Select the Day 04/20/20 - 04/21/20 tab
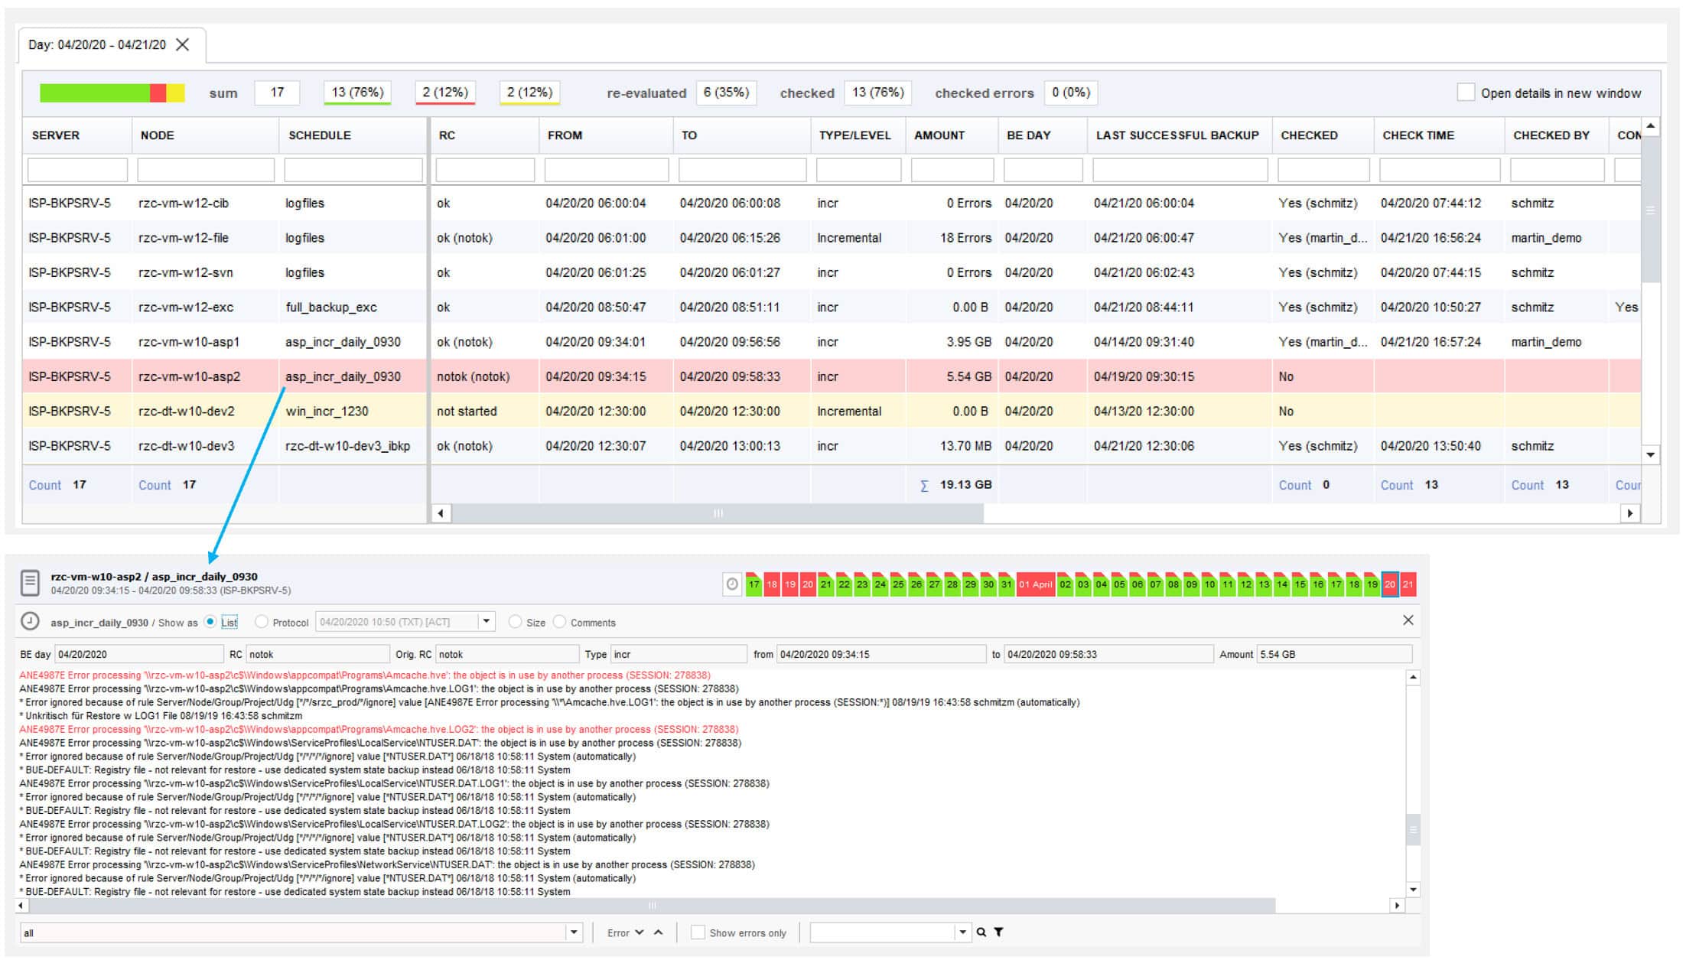Viewport: 1686px width, 960px height. (x=97, y=45)
